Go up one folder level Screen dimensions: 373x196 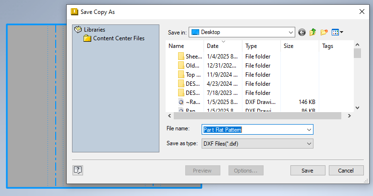coord(313,33)
